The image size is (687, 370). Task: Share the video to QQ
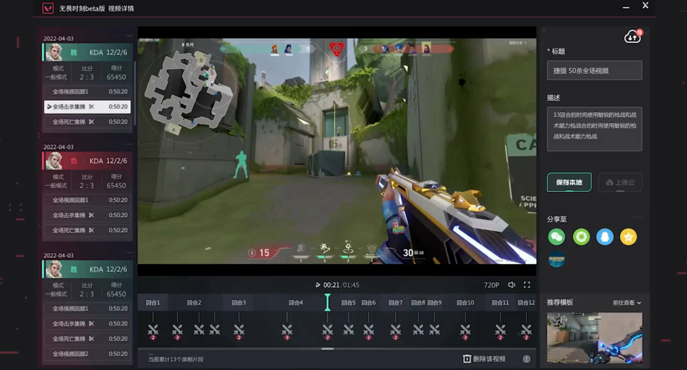pyautogui.click(x=605, y=237)
